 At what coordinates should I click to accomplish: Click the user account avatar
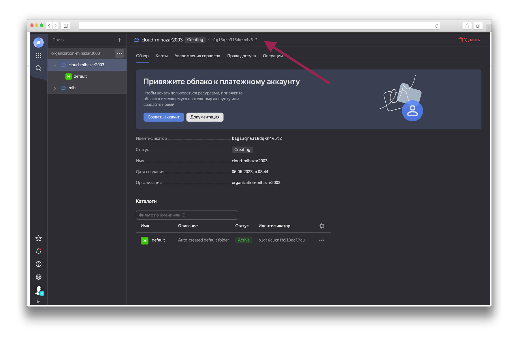(38, 290)
